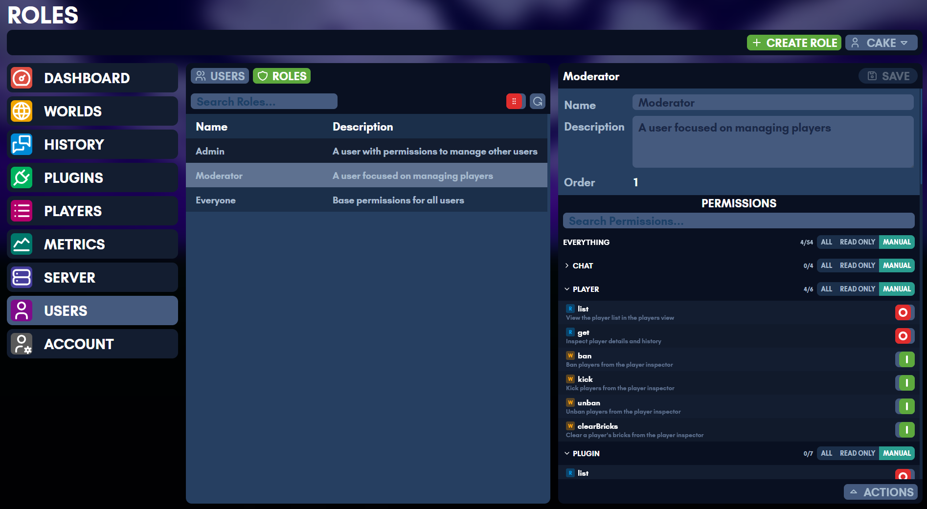Open the Account settings icon
The height and width of the screenshot is (509, 927).
pos(22,344)
